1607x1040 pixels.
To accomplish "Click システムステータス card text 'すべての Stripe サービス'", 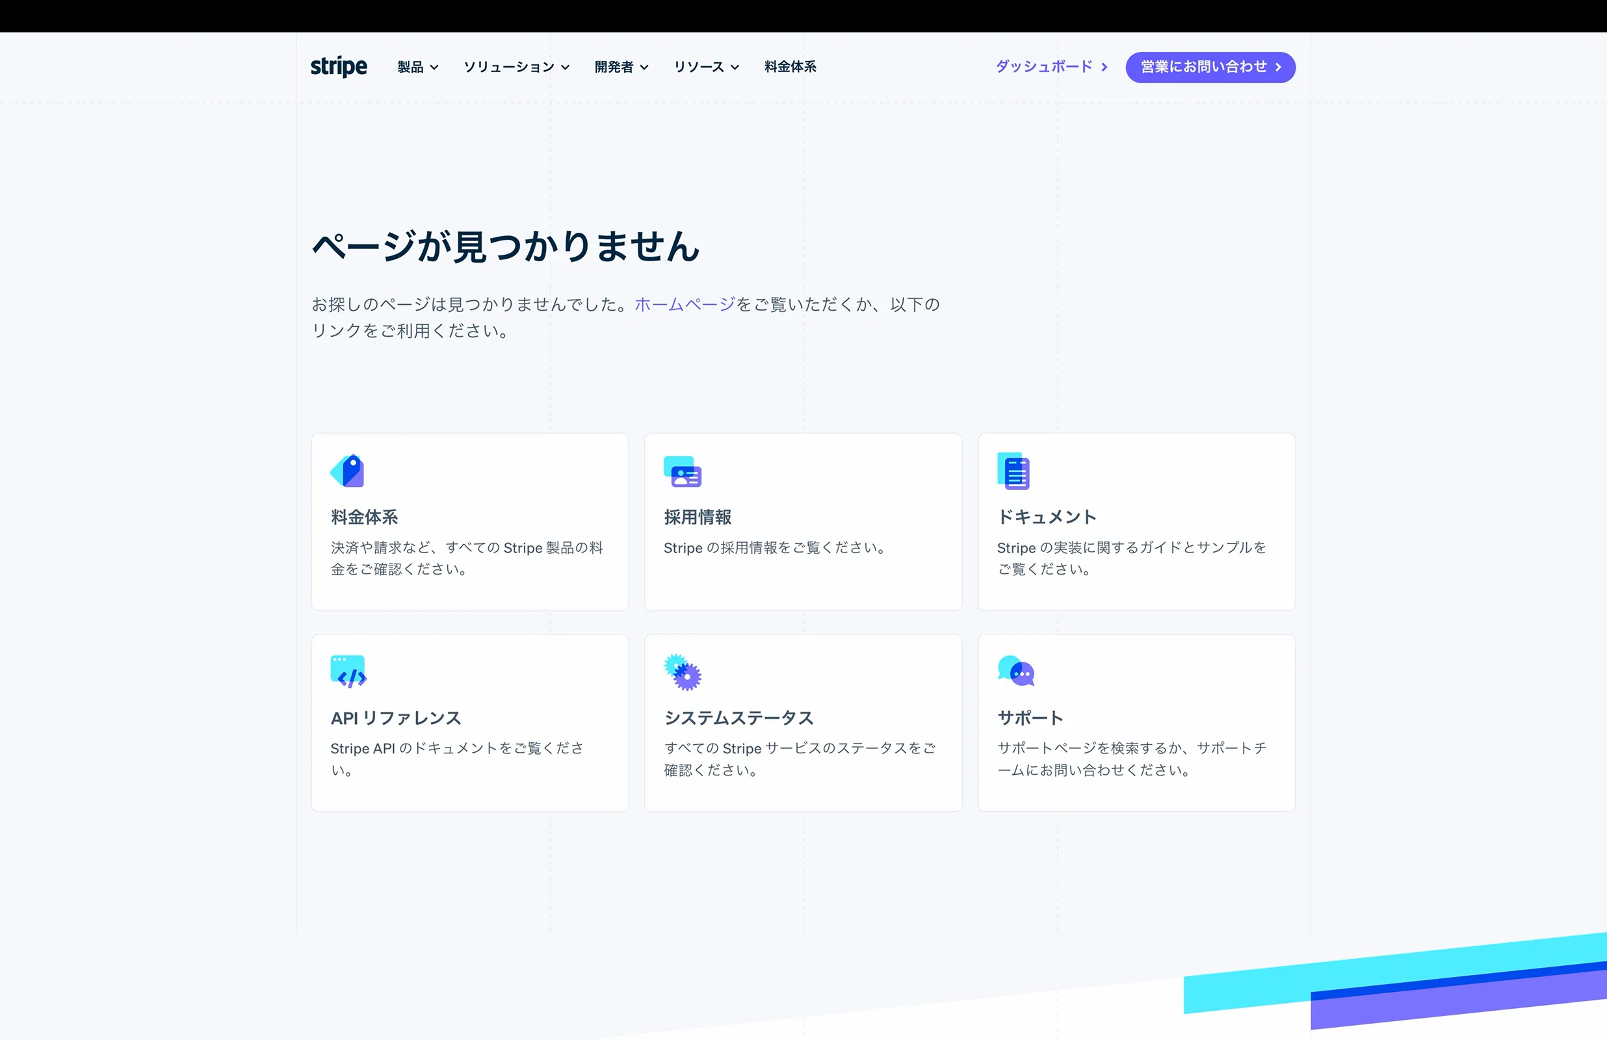I will 800,759.
